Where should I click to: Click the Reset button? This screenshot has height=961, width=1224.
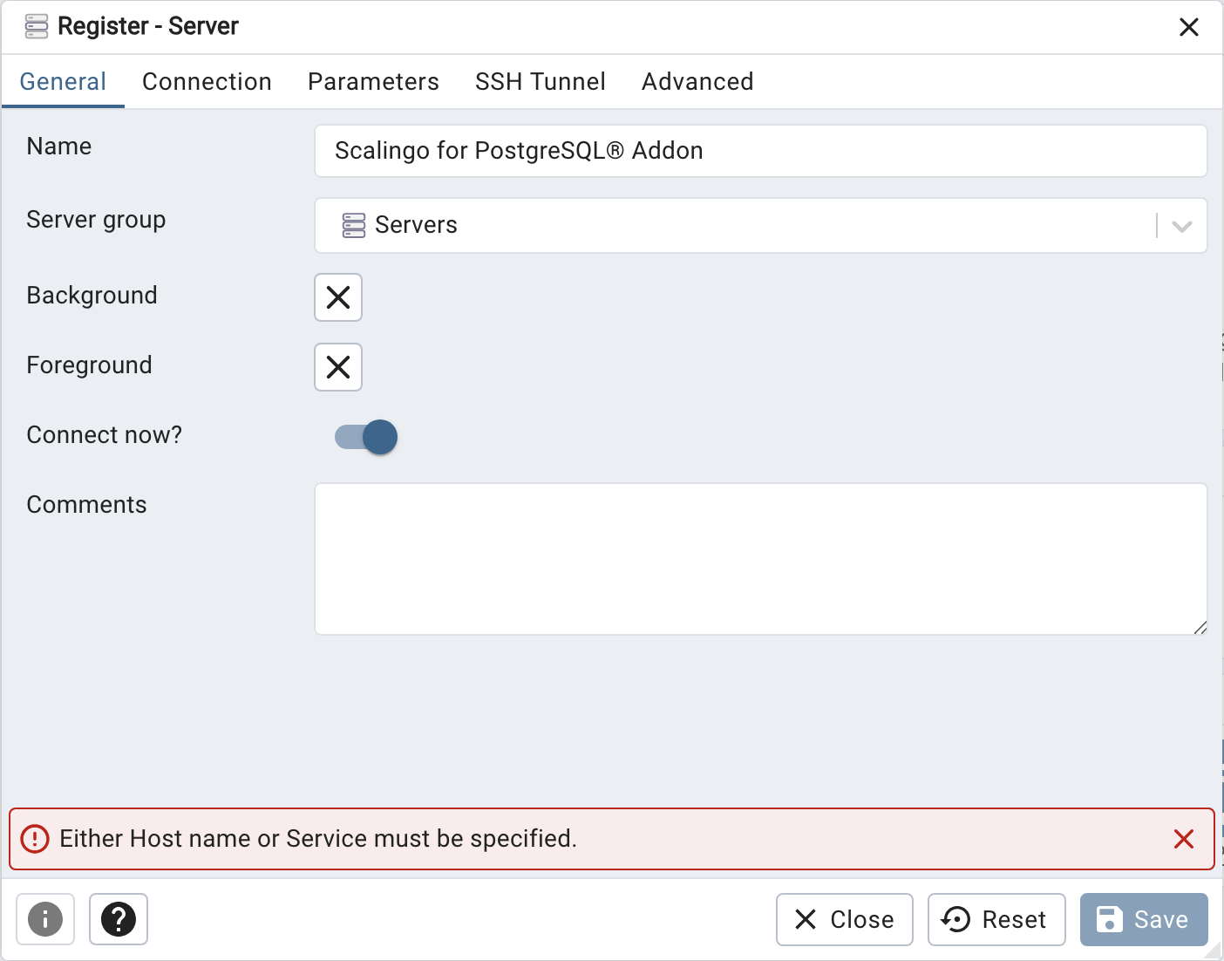tap(996, 919)
